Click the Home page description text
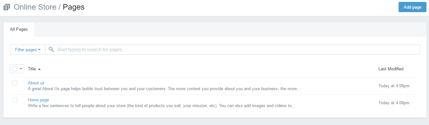429x125 pixels. click(x=161, y=105)
